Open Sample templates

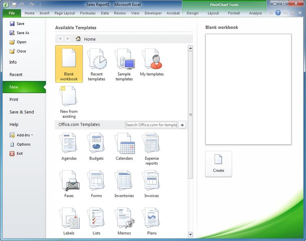[x=124, y=64]
